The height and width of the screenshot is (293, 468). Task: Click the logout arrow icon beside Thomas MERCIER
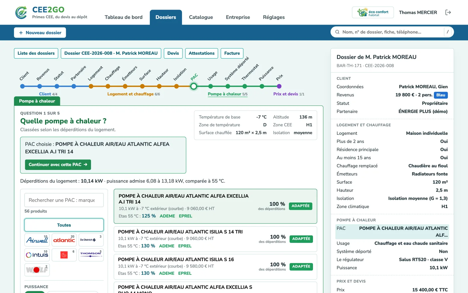coord(448,12)
